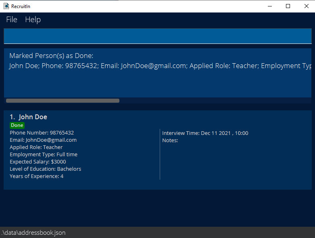This screenshot has height=238, width=315.
Task: Click Years of Experience: 4 line
Action: pyautogui.click(x=37, y=176)
